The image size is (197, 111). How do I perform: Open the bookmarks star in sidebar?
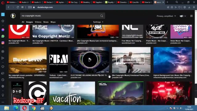[x=3, y=21]
